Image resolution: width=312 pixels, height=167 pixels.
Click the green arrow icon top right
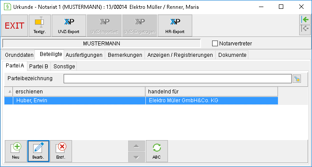pyautogui.click(x=305, y=20)
